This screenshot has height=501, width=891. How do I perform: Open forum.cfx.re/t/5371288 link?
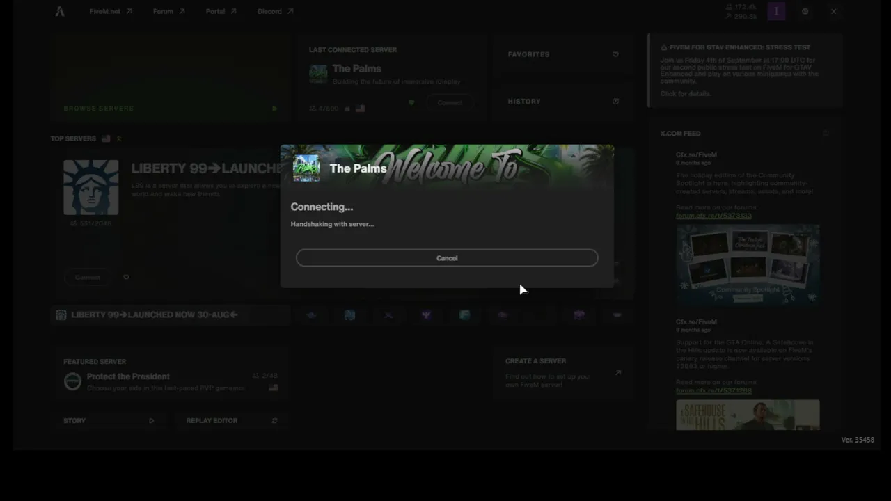pyautogui.click(x=713, y=391)
